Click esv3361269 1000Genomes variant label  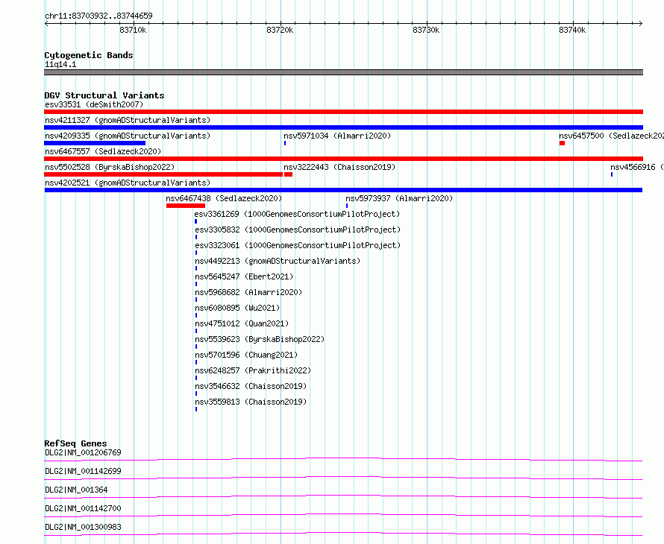point(297,214)
